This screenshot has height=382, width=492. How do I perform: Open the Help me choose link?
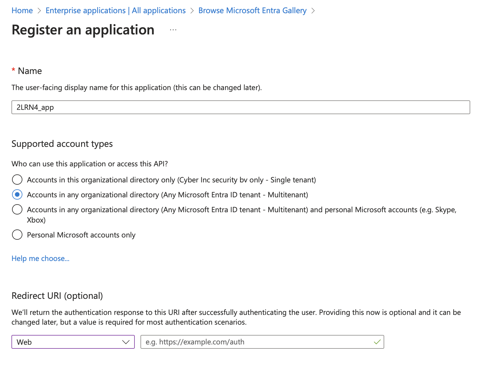[40, 258]
